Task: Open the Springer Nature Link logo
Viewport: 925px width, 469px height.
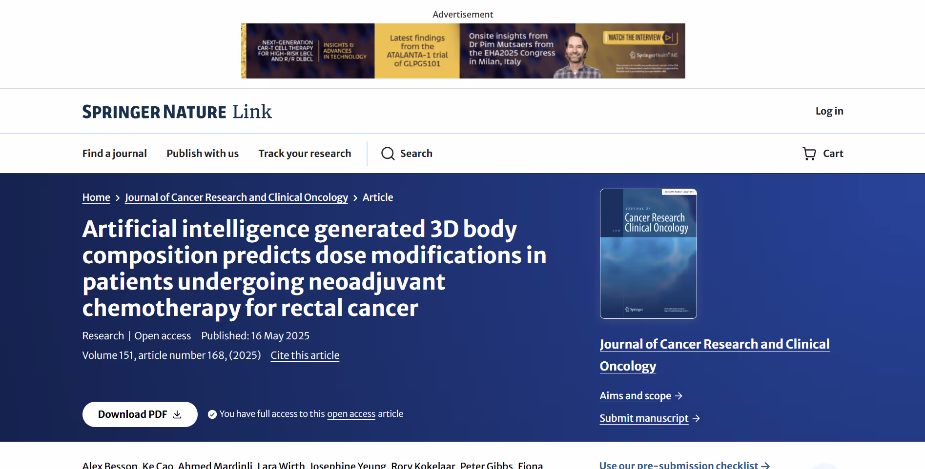Action: pyautogui.click(x=177, y=112)
